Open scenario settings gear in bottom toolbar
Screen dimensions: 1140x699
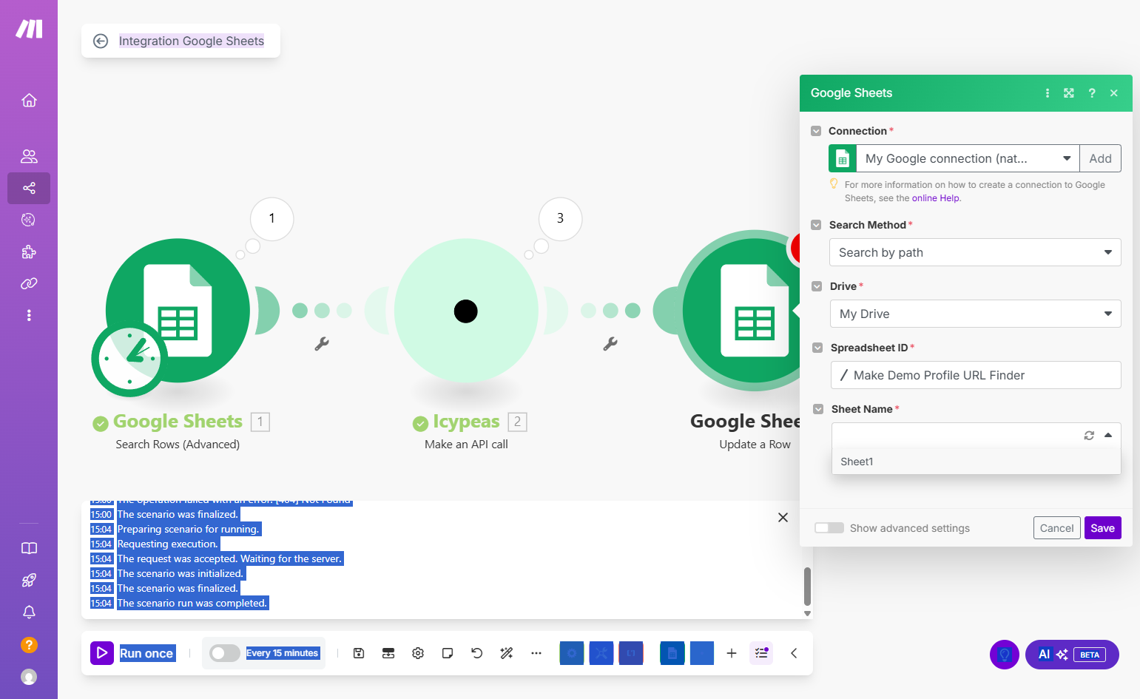(418, 653)
